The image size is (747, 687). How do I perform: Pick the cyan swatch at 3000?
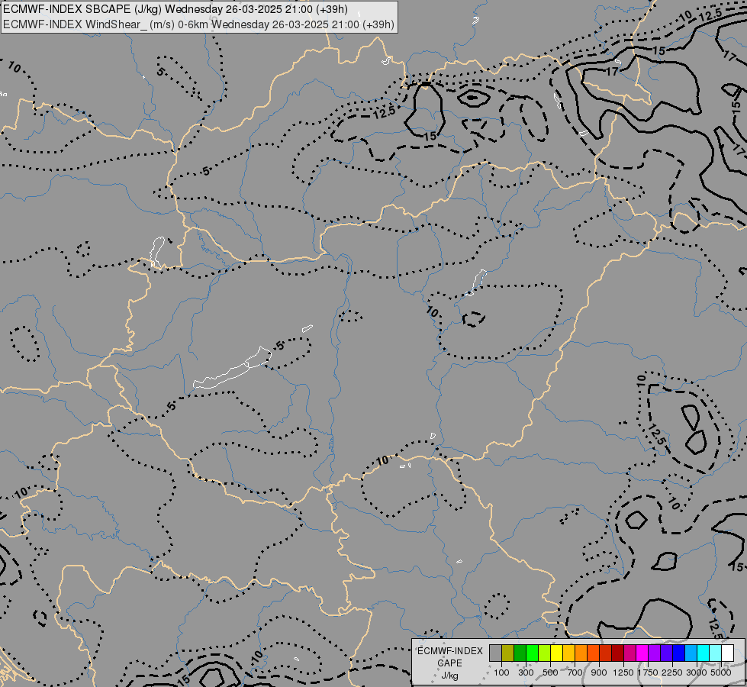click(704, 653)
